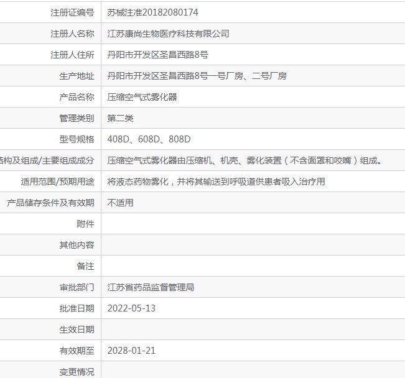This screenshot has height=378, width=405.
Task: Select model specs 408D、608D、808D
Action: coord(149,139)
